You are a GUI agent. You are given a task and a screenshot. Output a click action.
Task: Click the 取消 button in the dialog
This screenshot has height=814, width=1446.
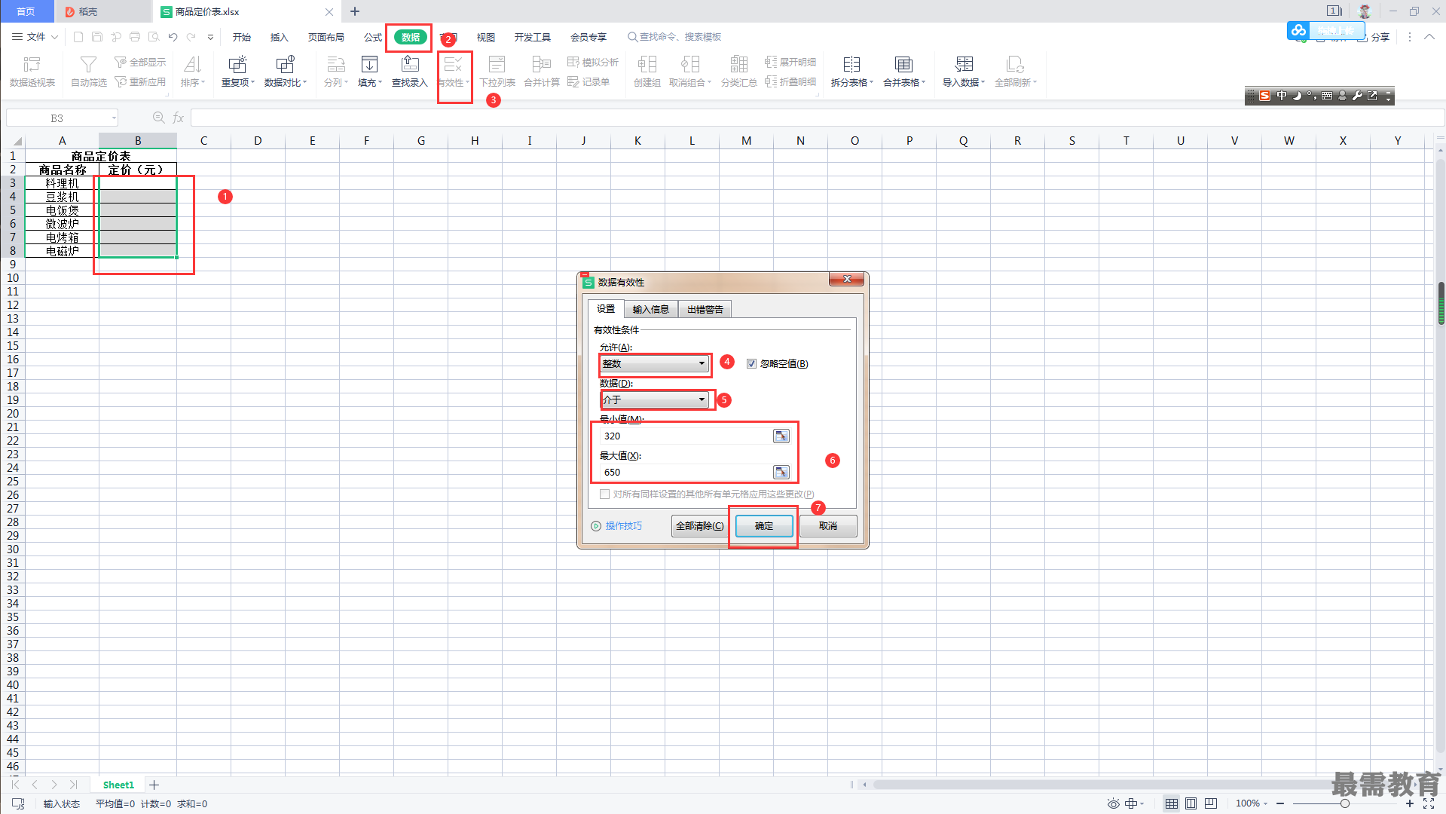(x=828, y=526)
